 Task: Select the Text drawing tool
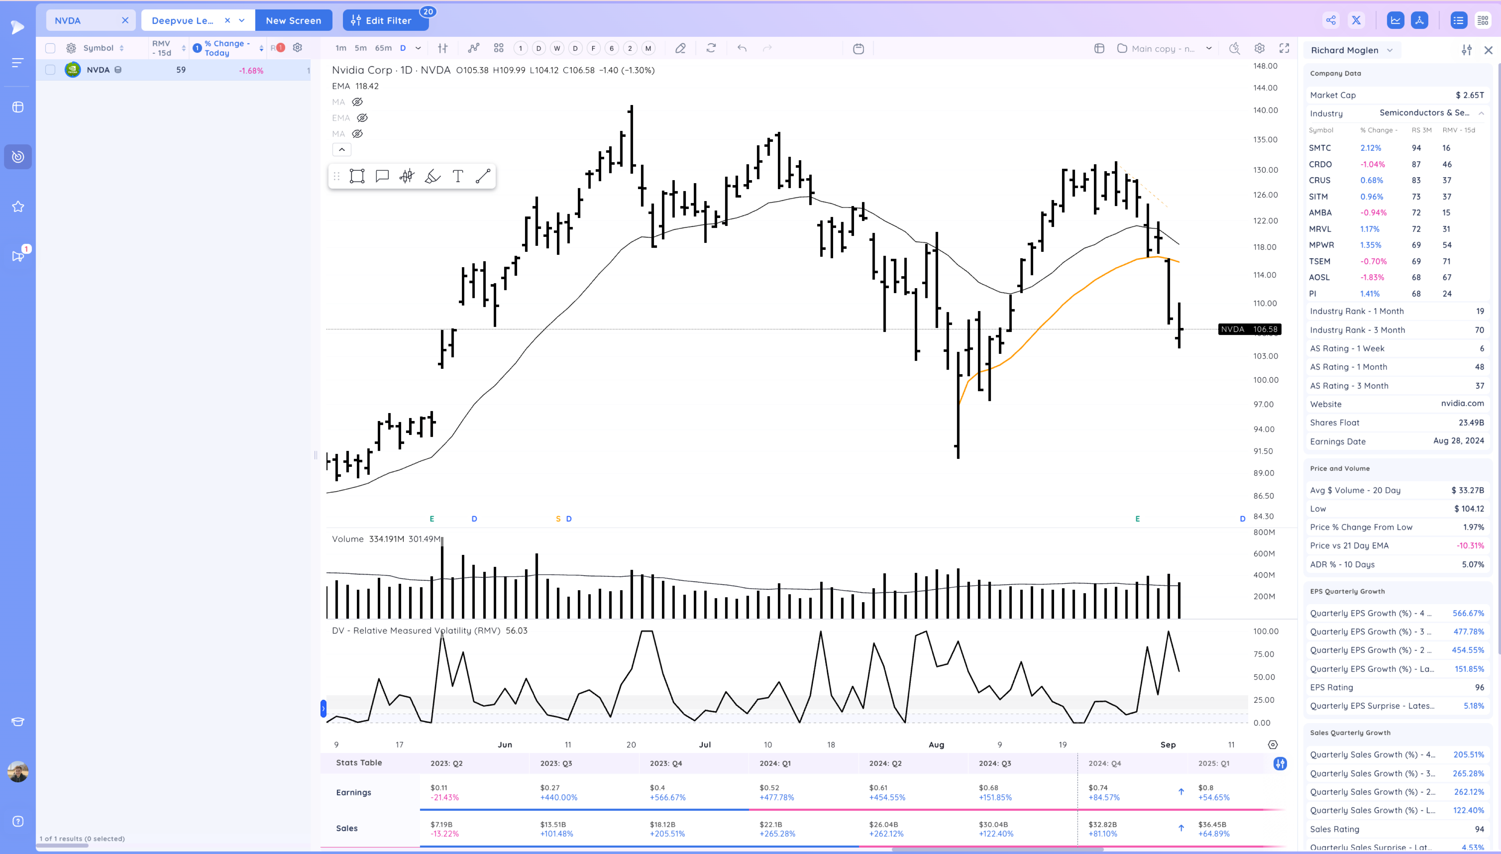[458, 175]
